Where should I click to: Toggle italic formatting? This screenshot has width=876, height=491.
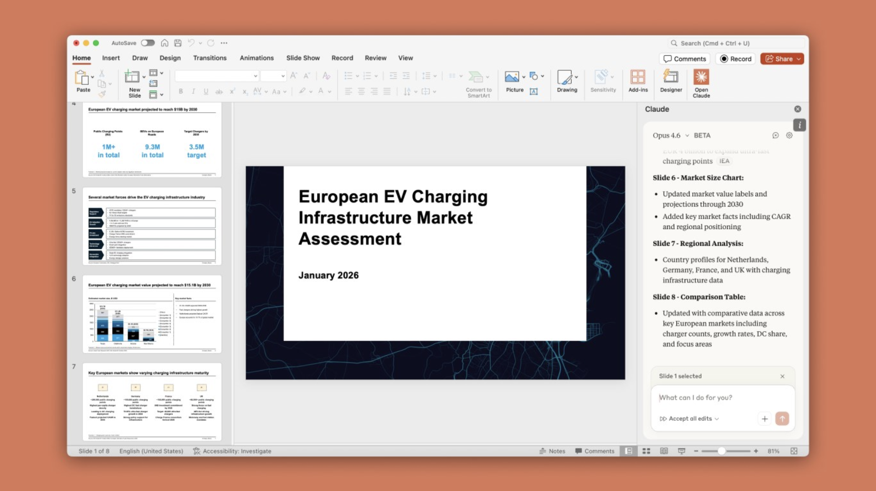click(x=193, y=91)
